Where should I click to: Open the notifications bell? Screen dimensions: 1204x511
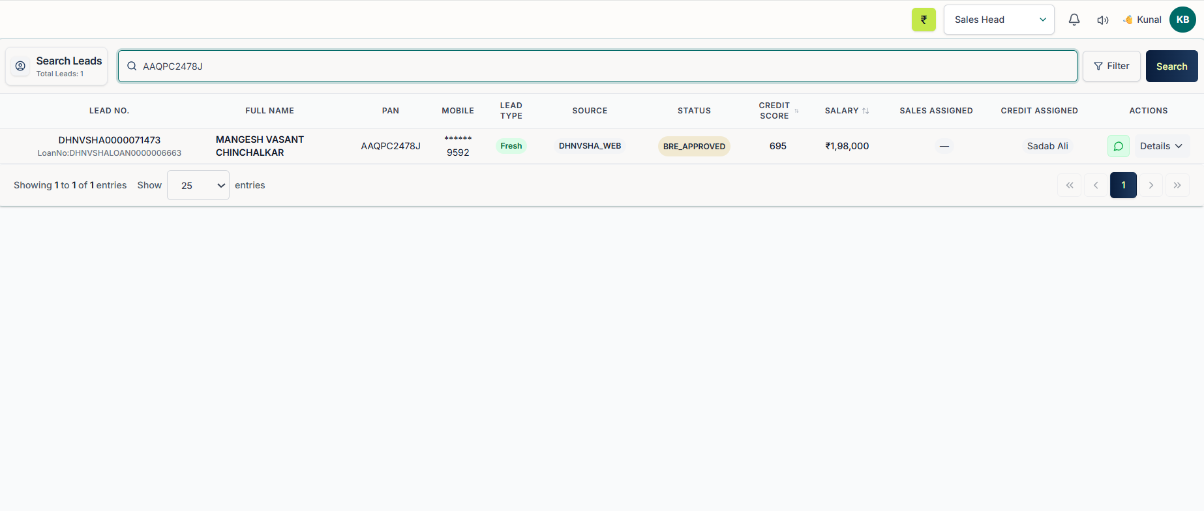pyautogui.click(x=1074, y=20)
